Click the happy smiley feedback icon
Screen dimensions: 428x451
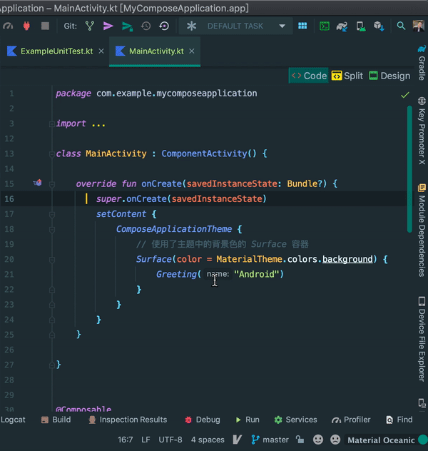[318, 440]
